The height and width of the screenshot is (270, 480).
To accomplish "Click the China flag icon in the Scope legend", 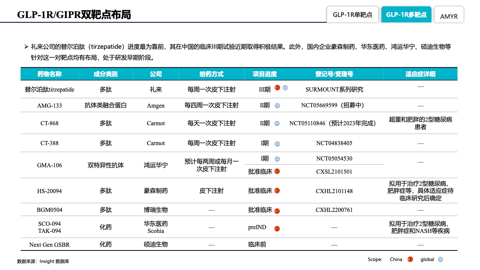I will [x=410, y=259].
